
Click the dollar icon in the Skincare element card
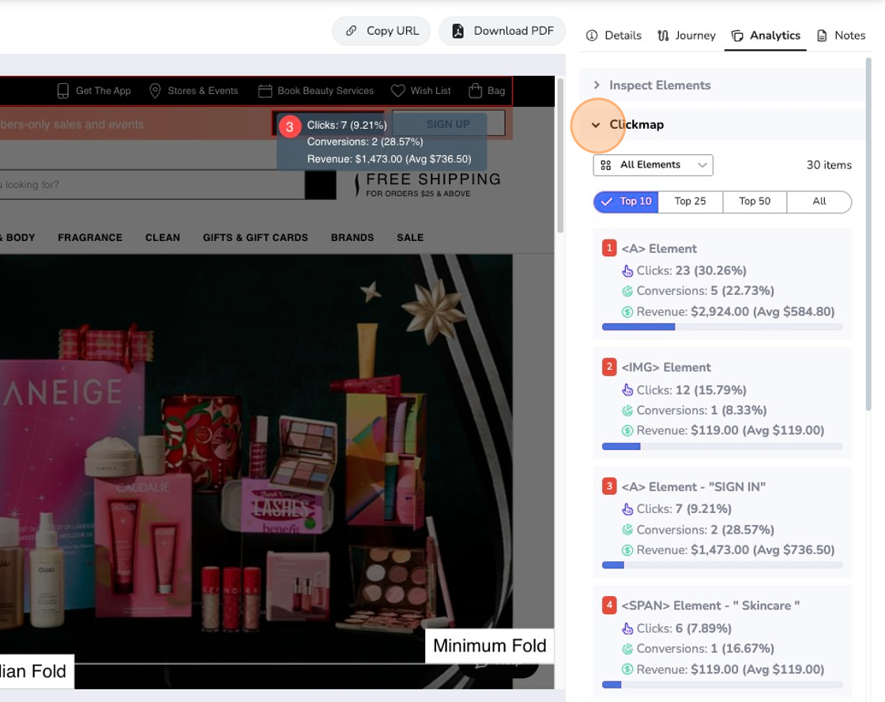click(x=627, y=670)
